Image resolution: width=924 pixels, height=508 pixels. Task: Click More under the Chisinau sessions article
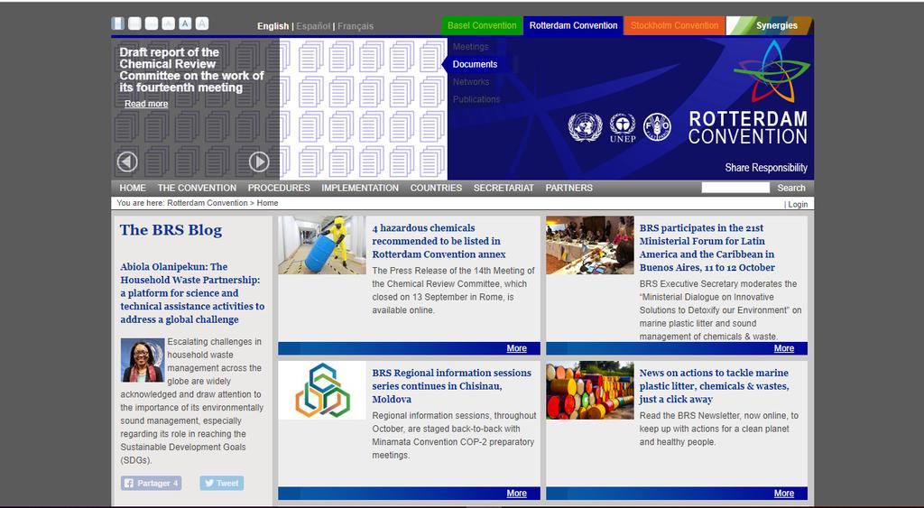click(x=517, y=494)
